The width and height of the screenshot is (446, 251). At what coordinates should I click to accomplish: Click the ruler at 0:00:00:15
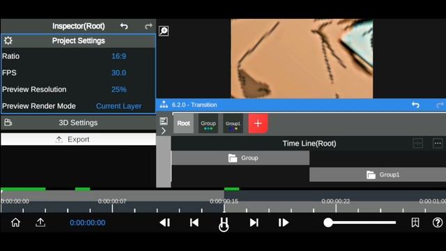click(224, 201)
